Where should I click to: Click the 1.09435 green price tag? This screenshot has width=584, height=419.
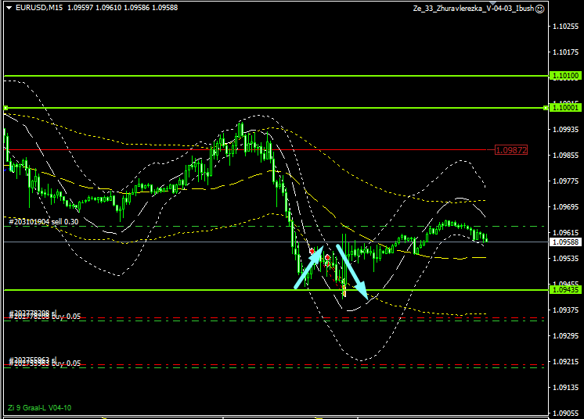tap(564, 290)
